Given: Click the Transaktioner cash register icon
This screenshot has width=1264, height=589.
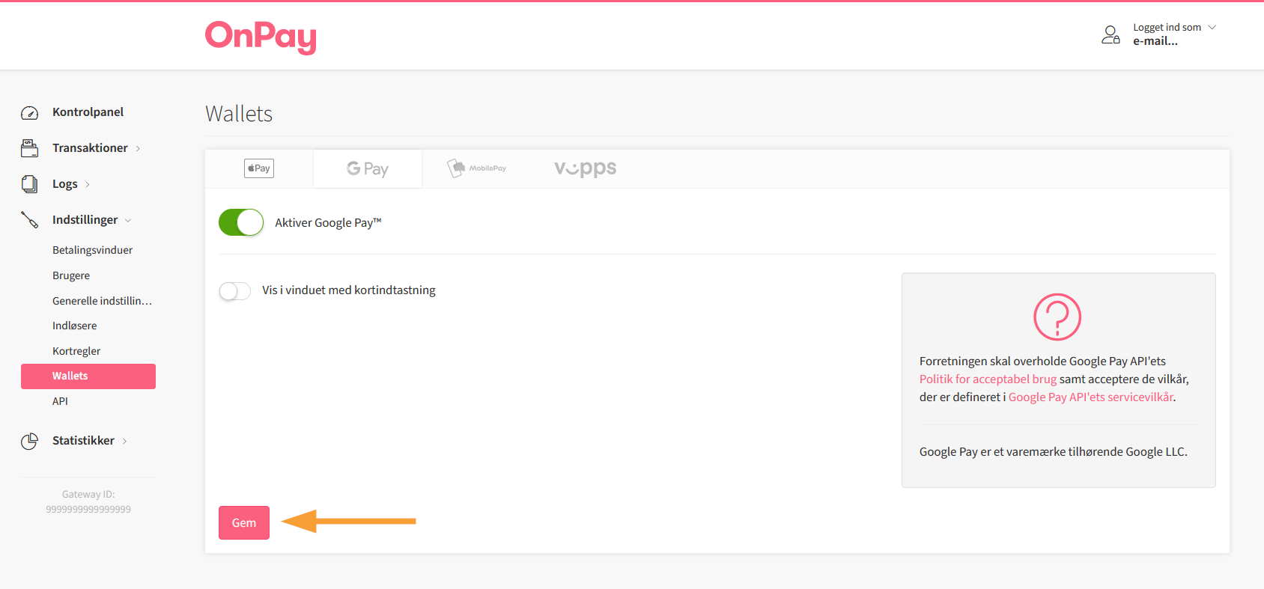Looking at the screenshot, I should [x=29, y=148].
